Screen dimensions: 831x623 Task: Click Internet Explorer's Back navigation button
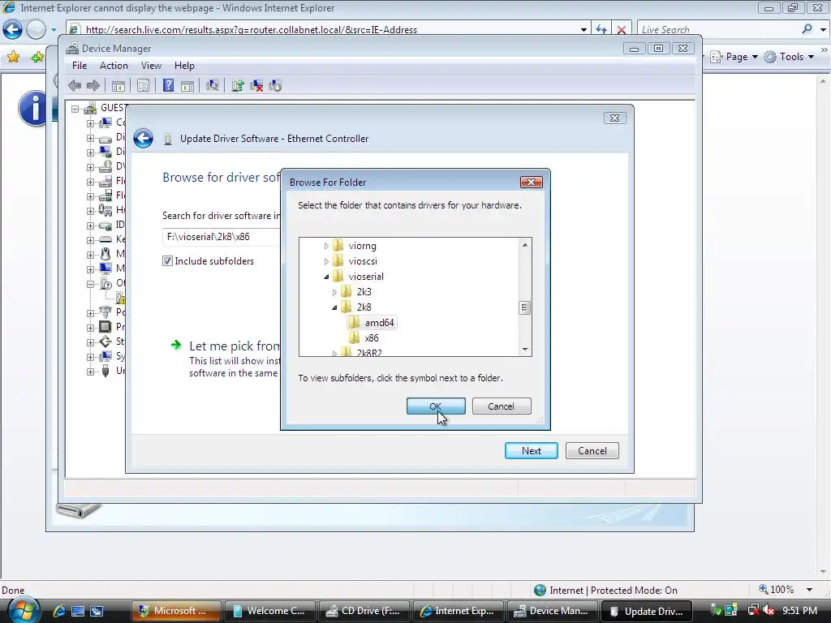(x=13, y=30)
